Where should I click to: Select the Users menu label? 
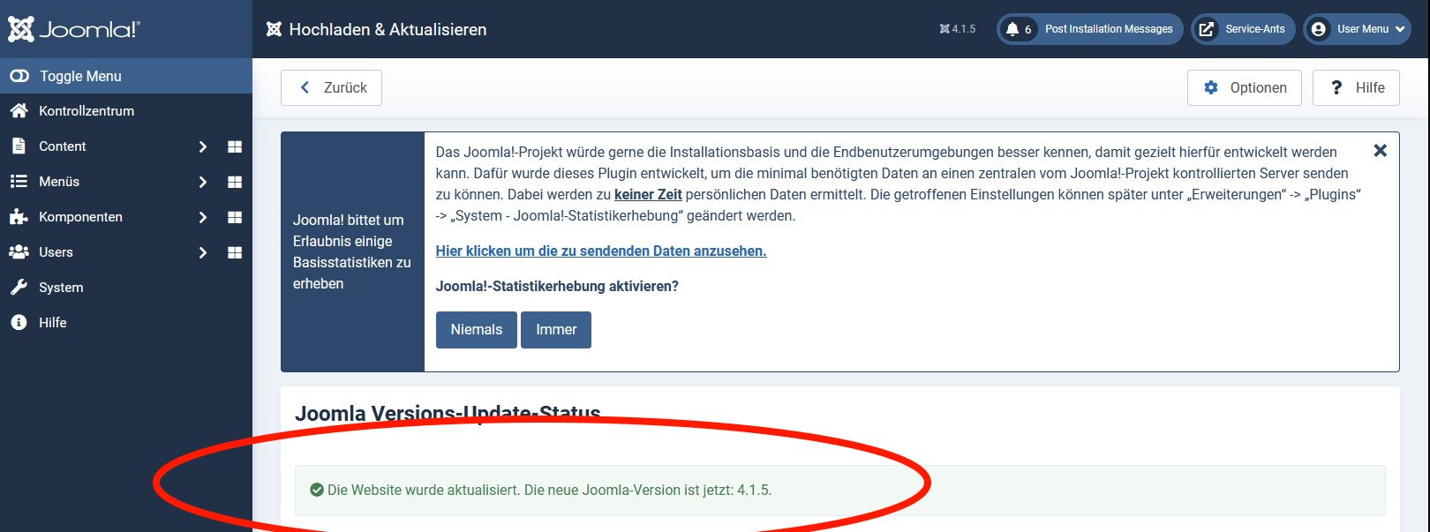click(56, 252)
